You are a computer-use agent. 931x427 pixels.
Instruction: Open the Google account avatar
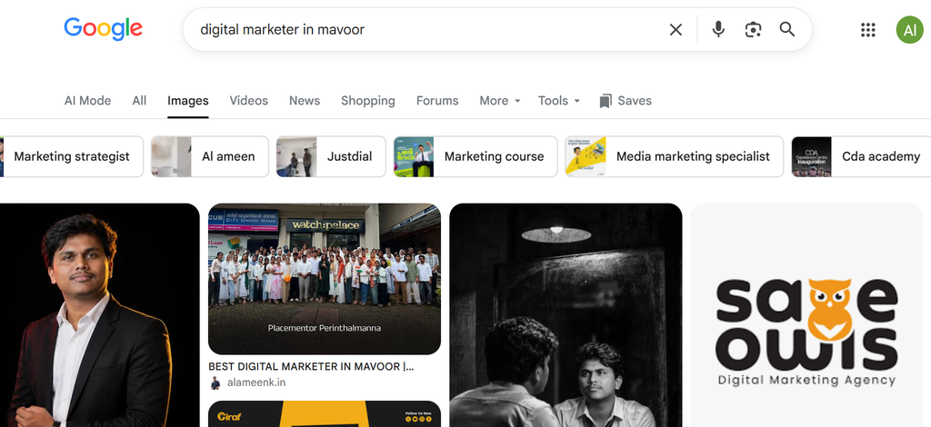[x=909, y=30]
